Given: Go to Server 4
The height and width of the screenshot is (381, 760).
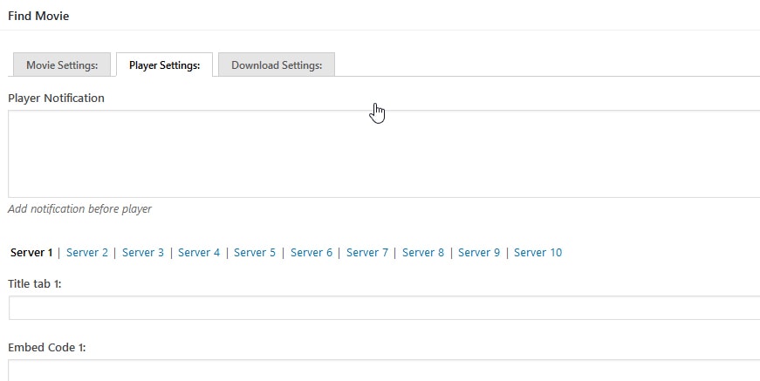Looking at the screenshot, I should pos(199,253).
